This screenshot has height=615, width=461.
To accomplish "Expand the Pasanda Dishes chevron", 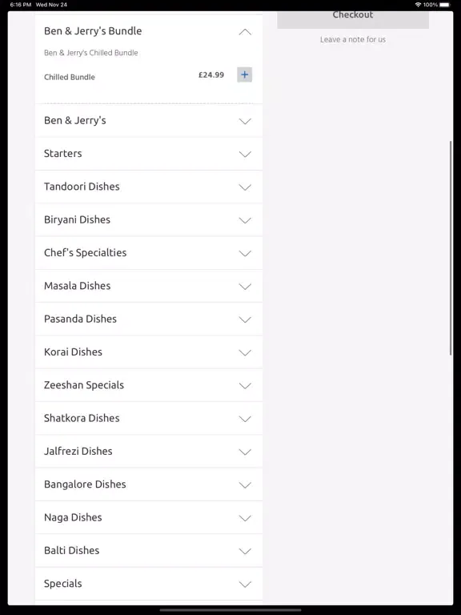I will [x=245, y=320].
